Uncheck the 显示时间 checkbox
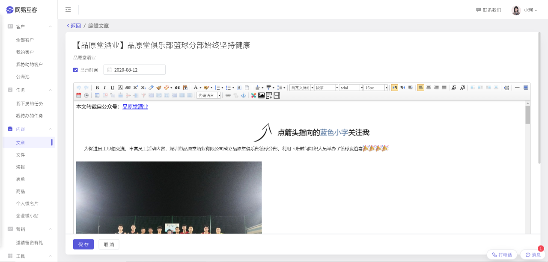 pos(75,70)
